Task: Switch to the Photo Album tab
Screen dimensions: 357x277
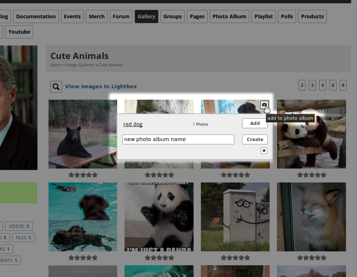Action: [x=229, y=16]
